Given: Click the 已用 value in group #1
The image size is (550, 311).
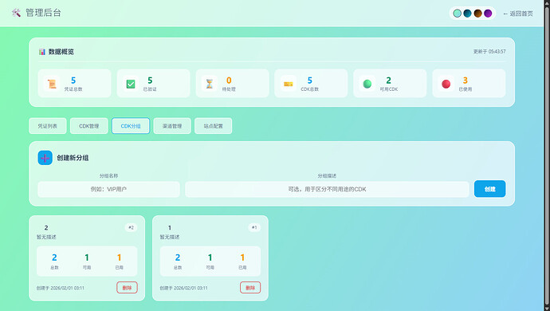Looking at the screenshot, I should [242, 258].
